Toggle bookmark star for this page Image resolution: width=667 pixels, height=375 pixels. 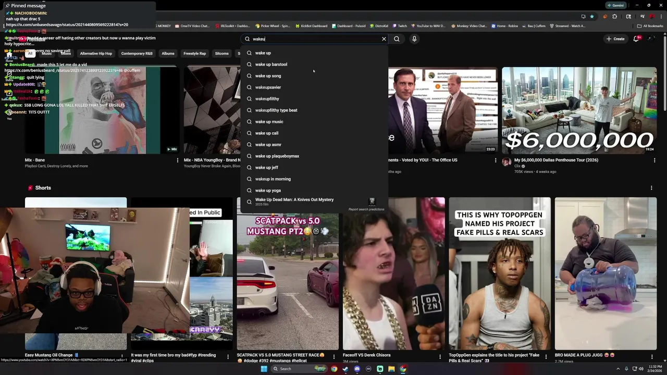(x=592, y=16)
